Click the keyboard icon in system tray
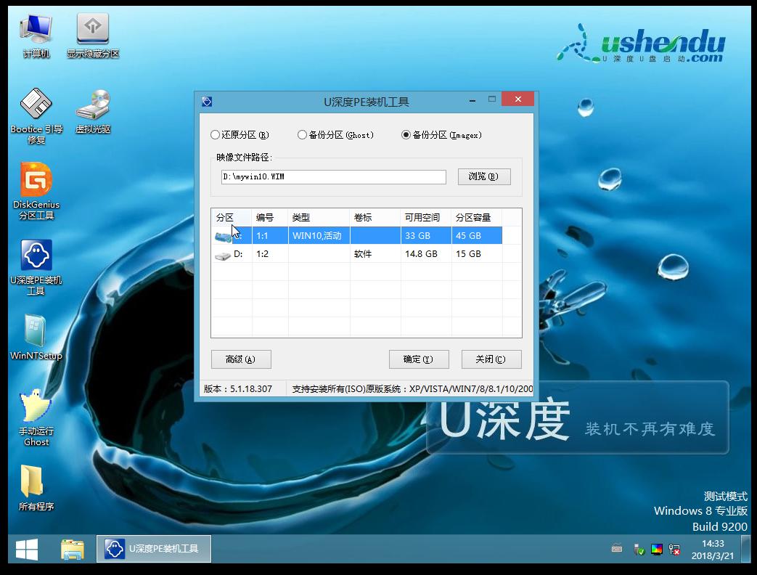 [616, 549]
